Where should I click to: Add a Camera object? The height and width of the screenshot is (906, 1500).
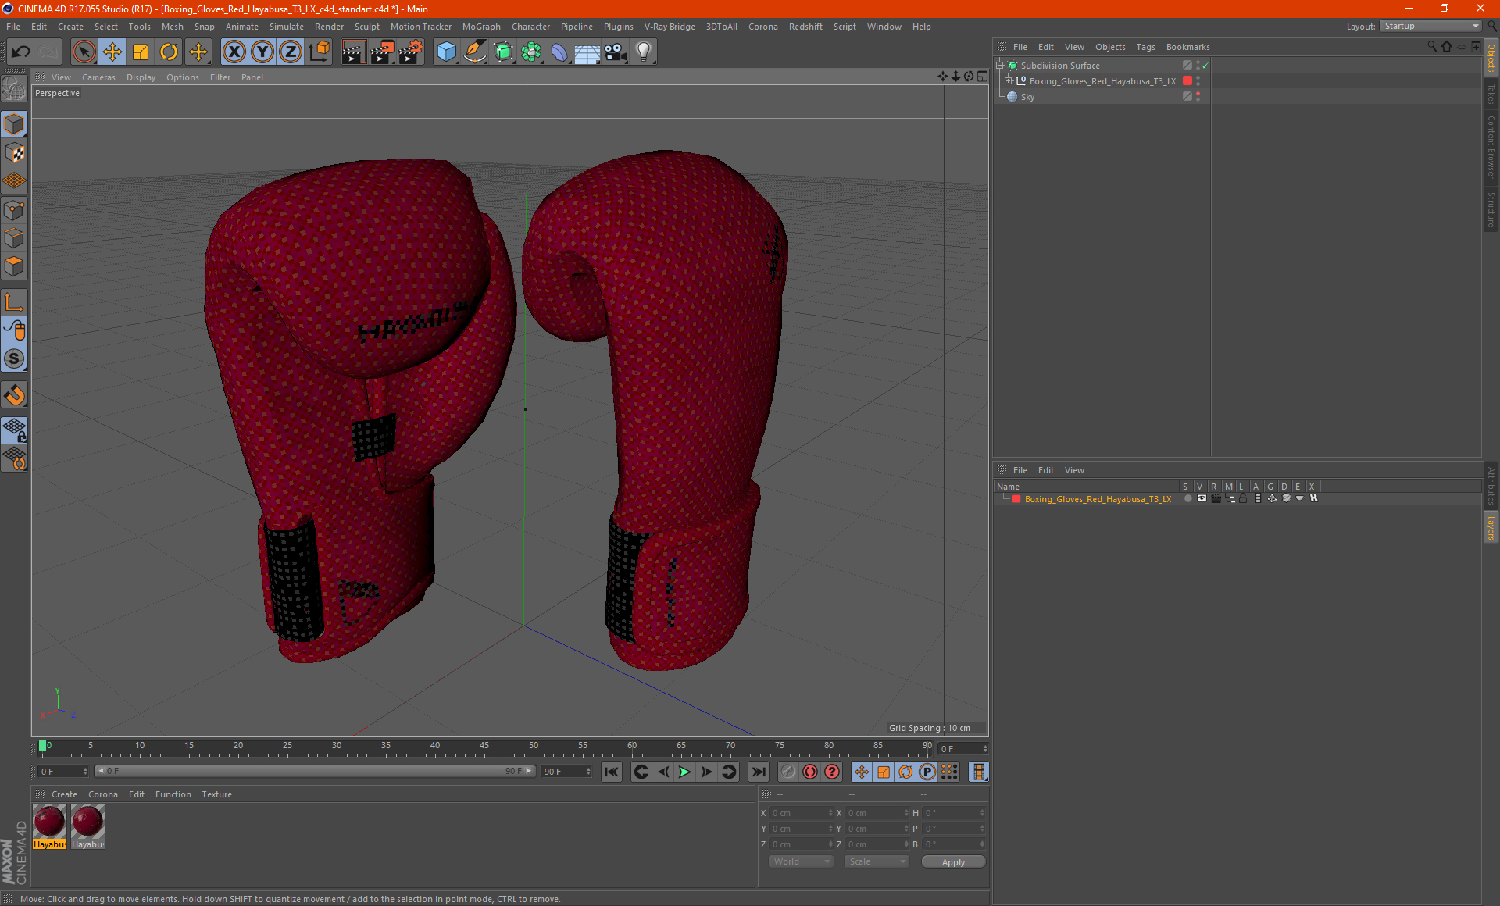(x=616, y=52)
